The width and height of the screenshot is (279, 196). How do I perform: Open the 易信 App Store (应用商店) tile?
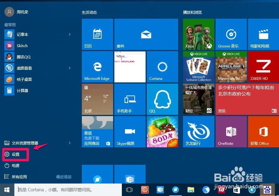(x=97, y=132)
